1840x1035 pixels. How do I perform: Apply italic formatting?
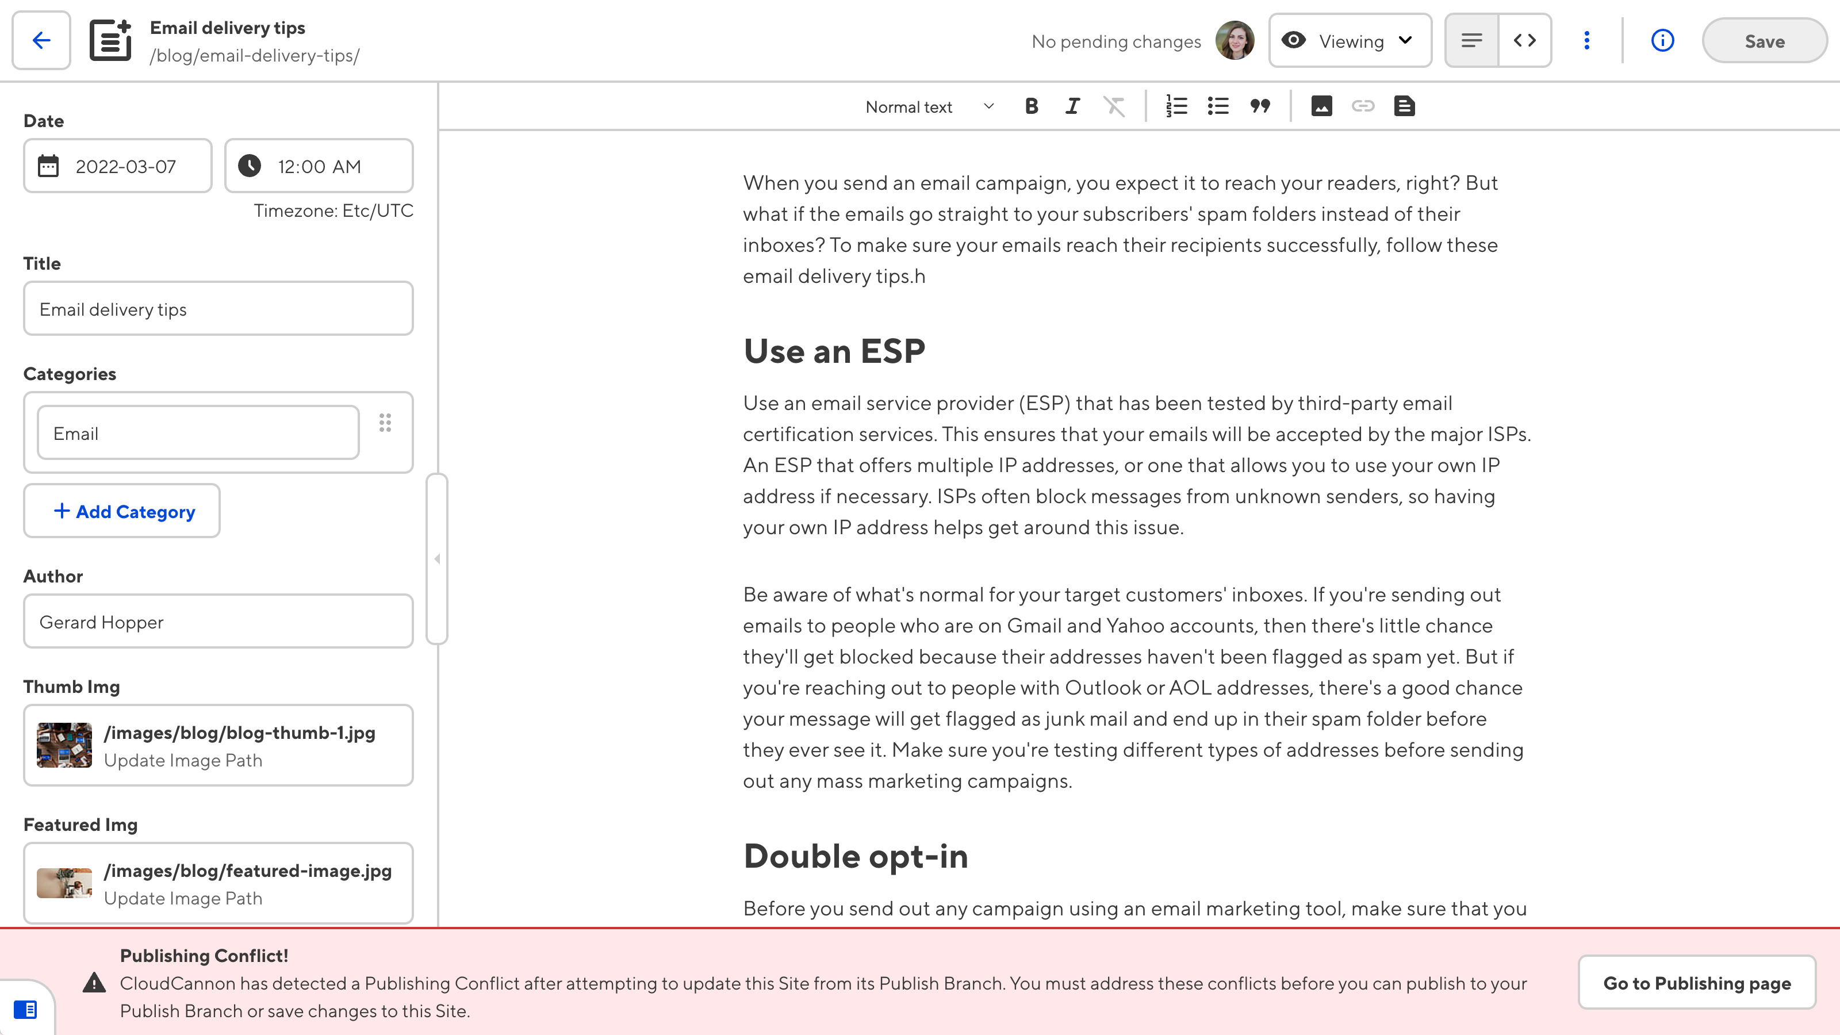point(1072,106)
